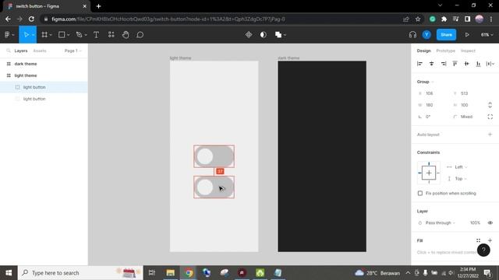Screen dimensions: 499x280
Task: Select the Text tool
Action: (96, 34)
